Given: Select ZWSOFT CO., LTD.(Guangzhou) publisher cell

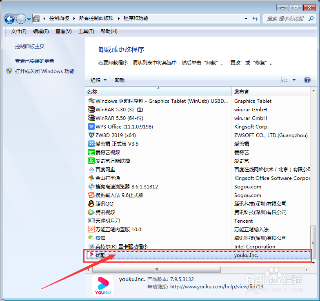Looking at the screenshot, I should pyautogui.click(x=271, y=135).
